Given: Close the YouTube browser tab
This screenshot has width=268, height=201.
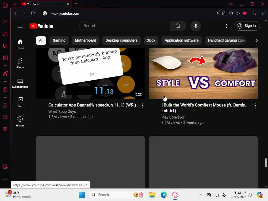Looking at the screenshot, I should [x=68, y=4].
